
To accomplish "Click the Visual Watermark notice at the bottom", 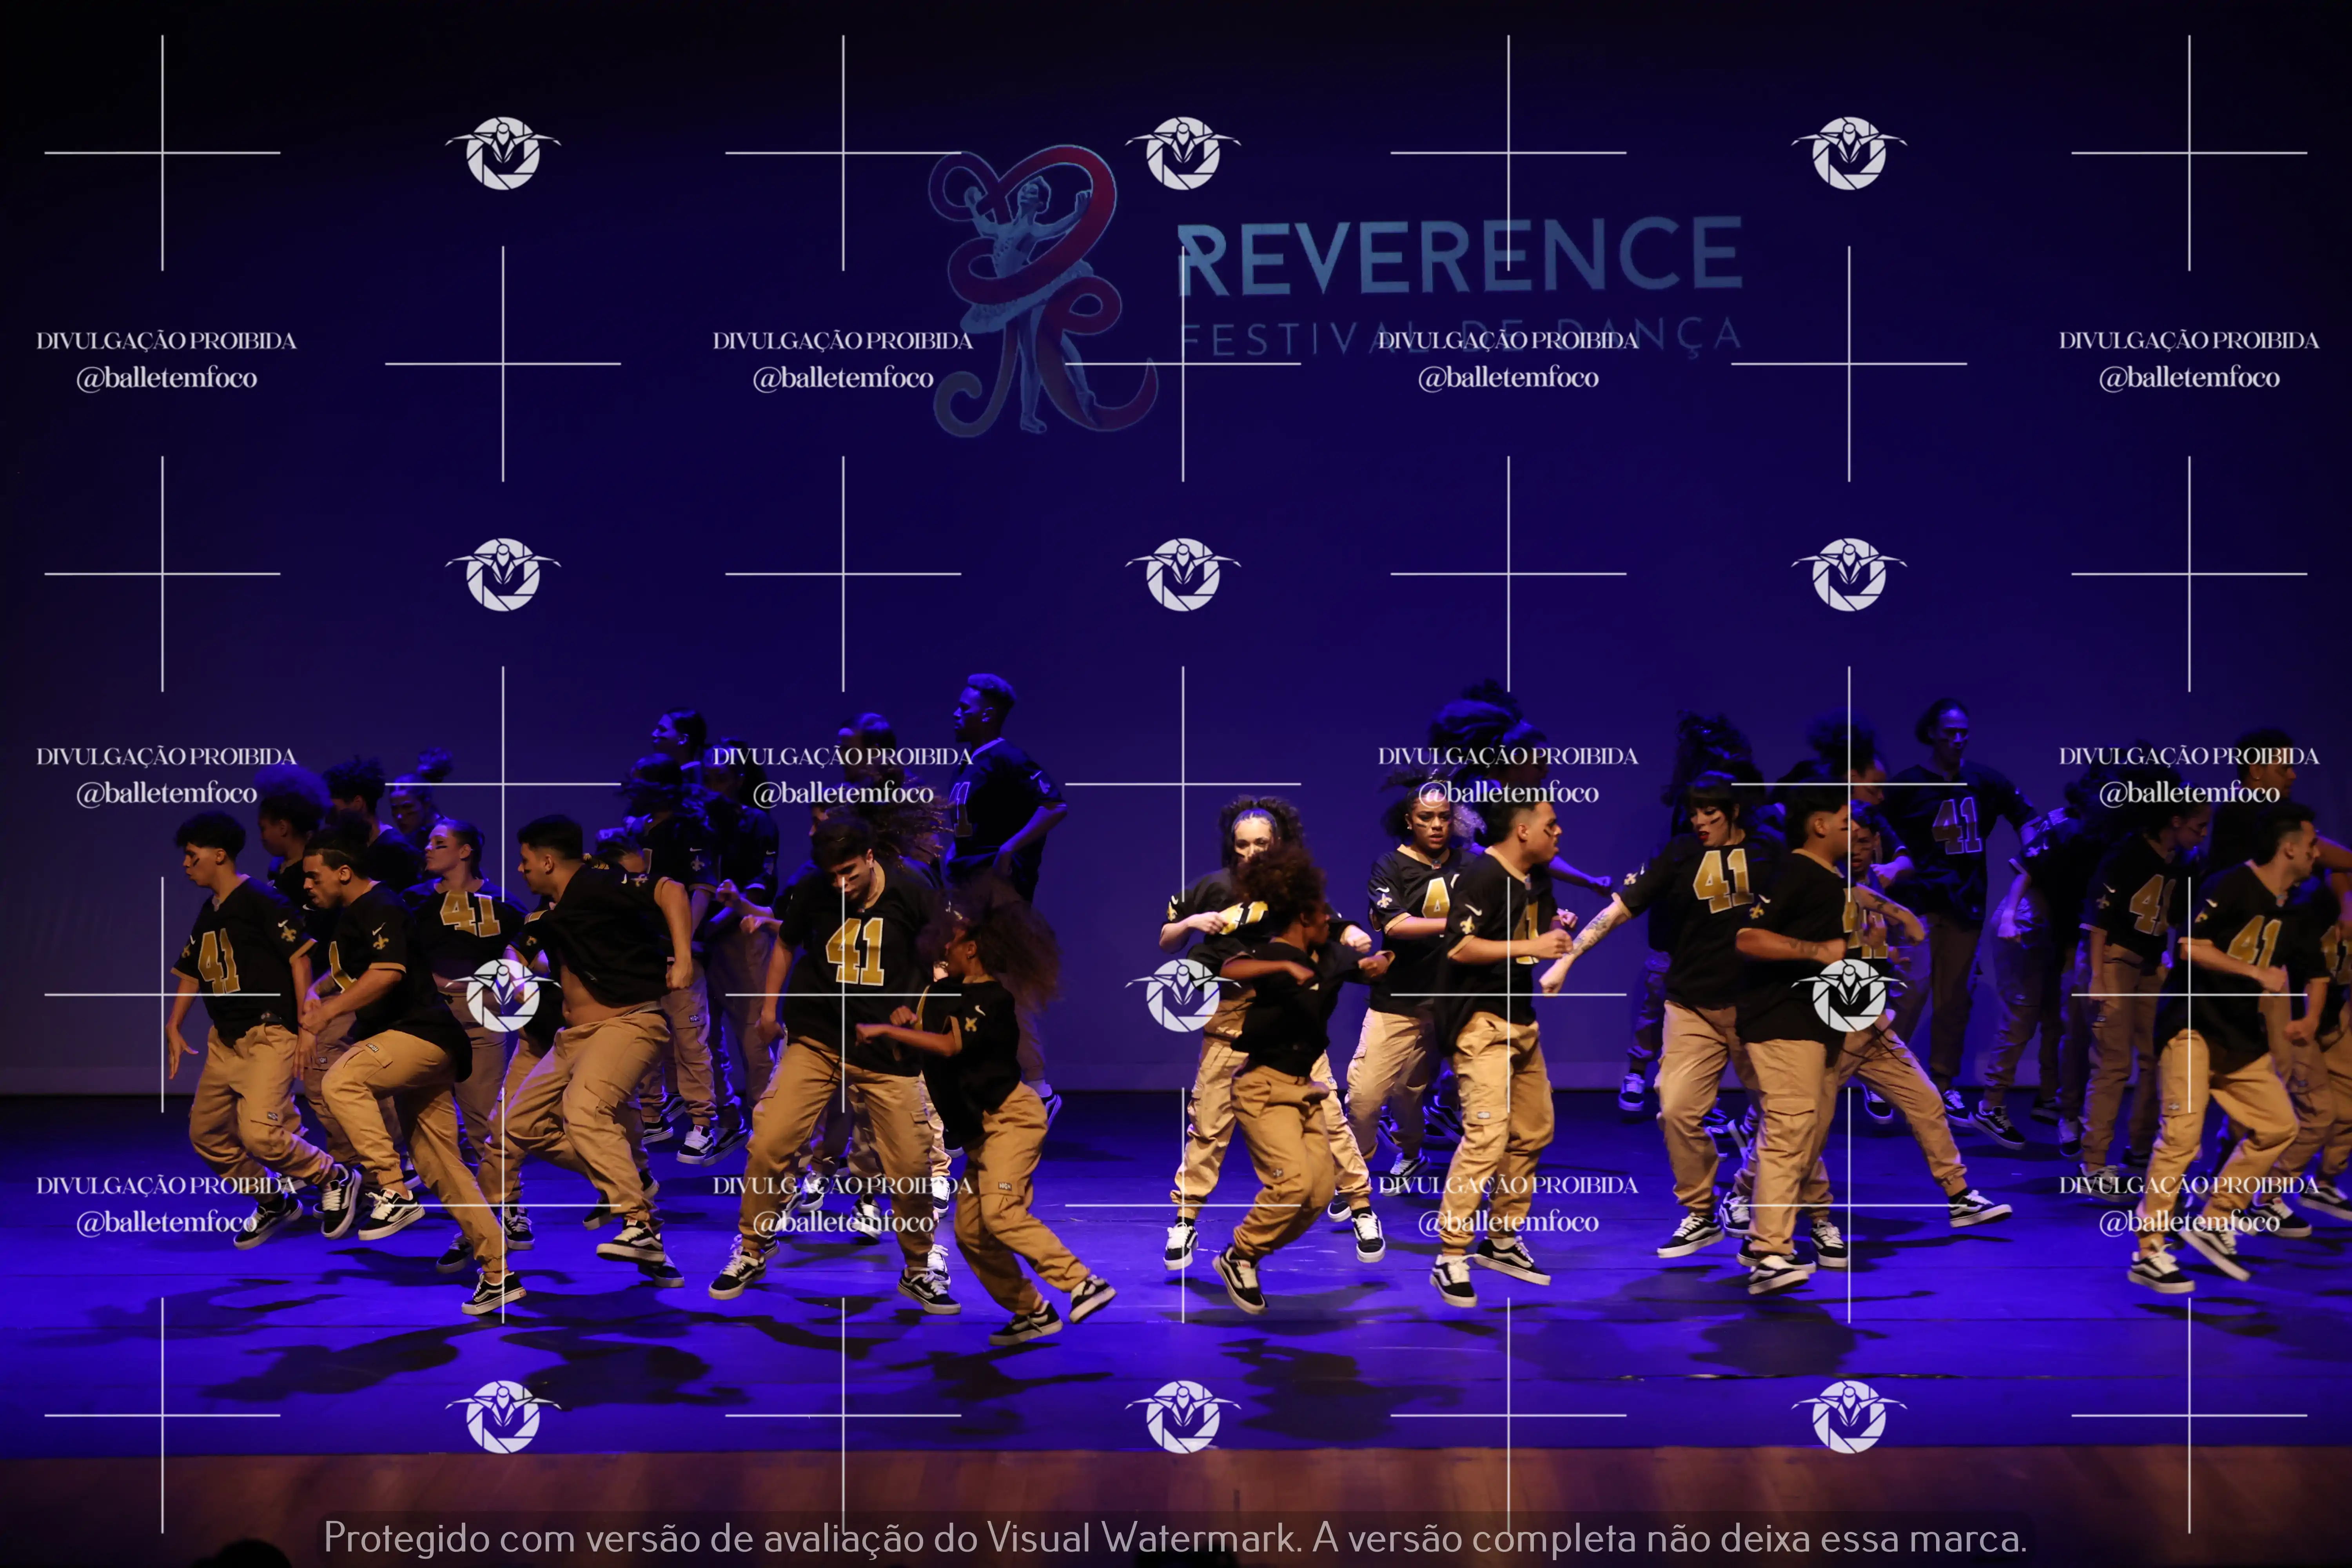I will click(x=1175, y=1538).
